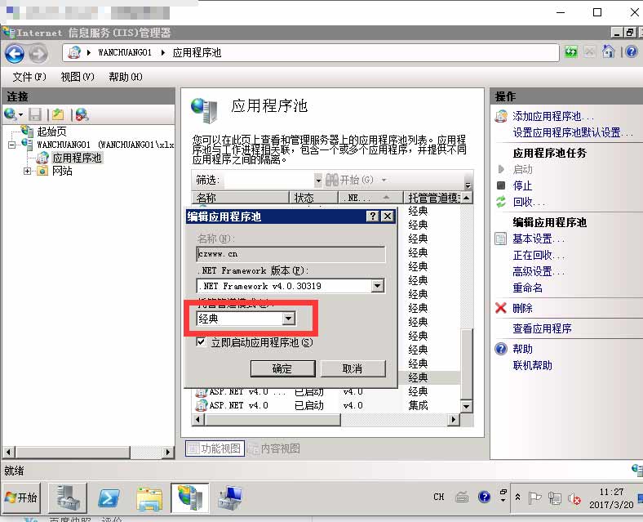643x522 pixels.
Task: Click 添加应用程序池 action link
Action: (552, 117)
